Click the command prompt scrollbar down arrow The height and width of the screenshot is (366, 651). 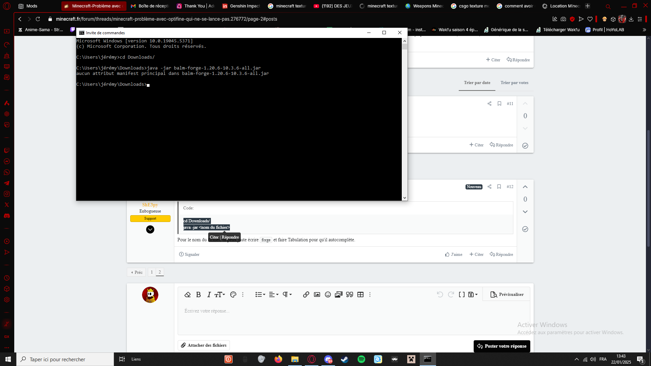(405, 198)
